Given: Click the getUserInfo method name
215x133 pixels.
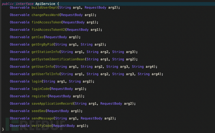Looking at the screenshot, I should pyautogui.click(x=42, y=67).
